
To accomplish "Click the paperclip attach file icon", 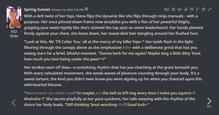I will (186, 10).
